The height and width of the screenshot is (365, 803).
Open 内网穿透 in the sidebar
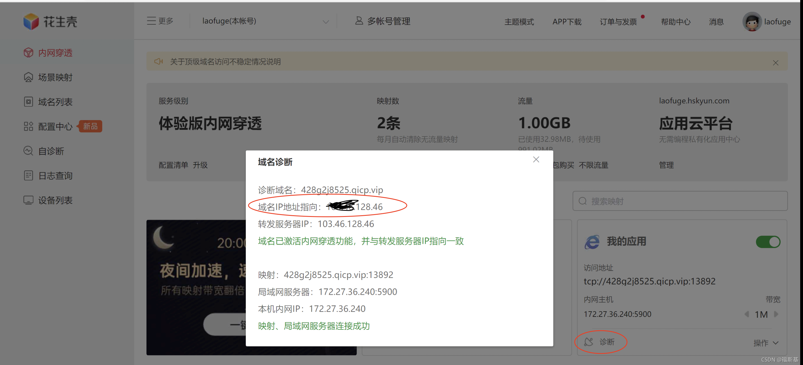tap(48, 53)
